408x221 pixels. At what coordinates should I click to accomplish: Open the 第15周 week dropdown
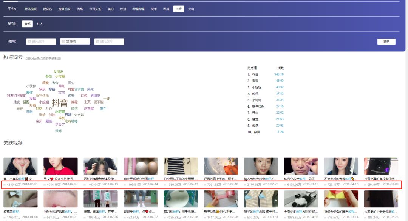tap(75, 42)
